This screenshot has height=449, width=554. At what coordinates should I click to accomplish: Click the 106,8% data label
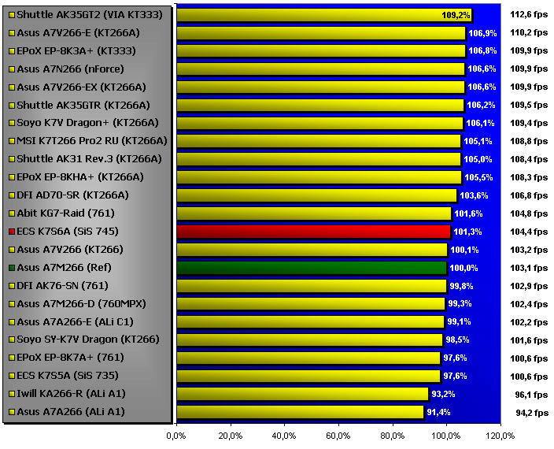point(482,51)
